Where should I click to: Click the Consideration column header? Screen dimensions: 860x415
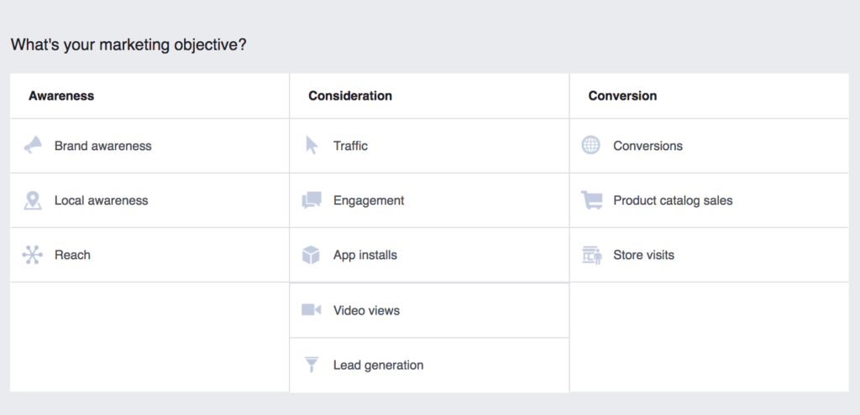pyautogui.click(x=350, y=96)
